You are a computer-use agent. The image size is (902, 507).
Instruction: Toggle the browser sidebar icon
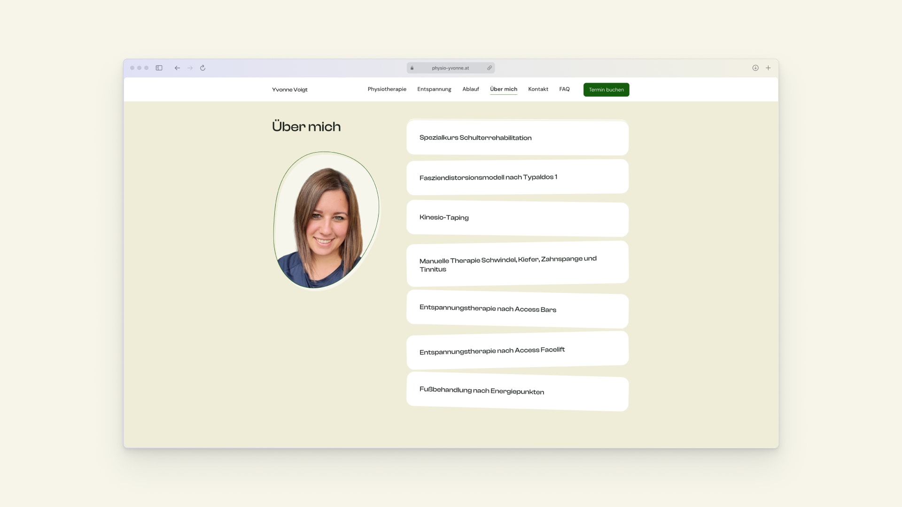(x=159, y=68)
